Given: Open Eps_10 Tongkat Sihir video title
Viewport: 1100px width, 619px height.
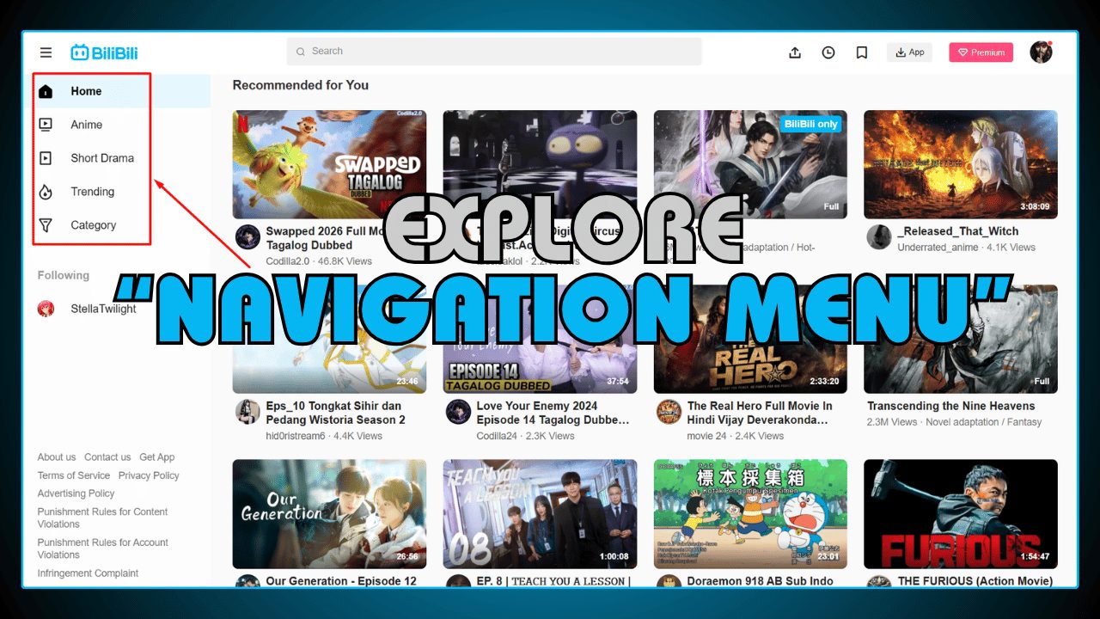Looking at the screenshot, I should [335, 413].
